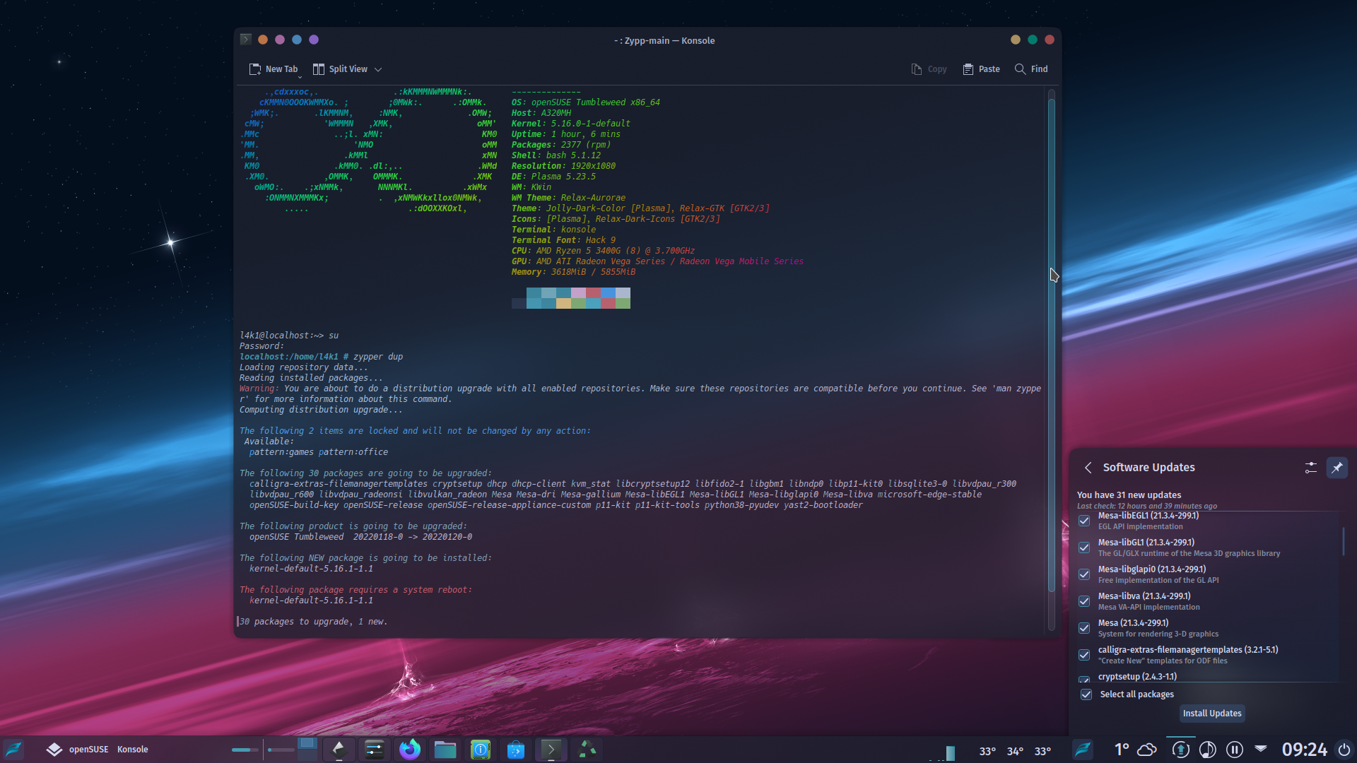Launch Firefox Nightly from the taskbar

coord(409,750)
